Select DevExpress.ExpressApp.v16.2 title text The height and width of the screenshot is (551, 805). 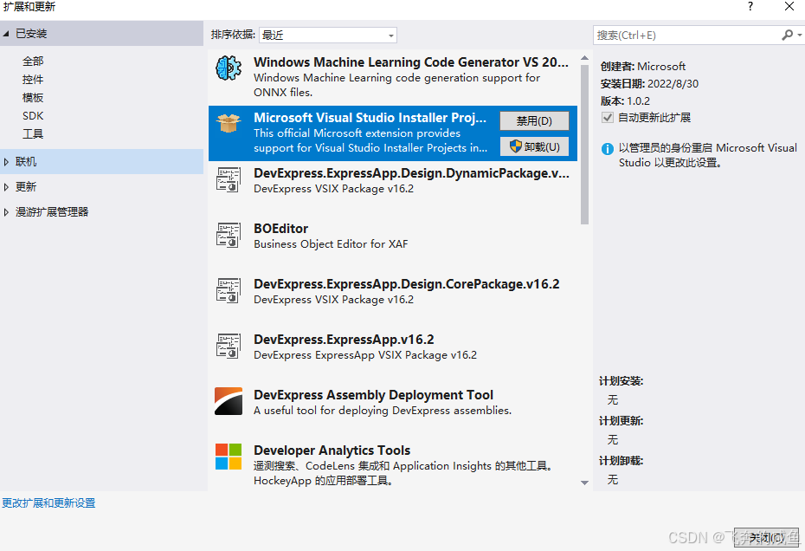(x=344, y=340)
